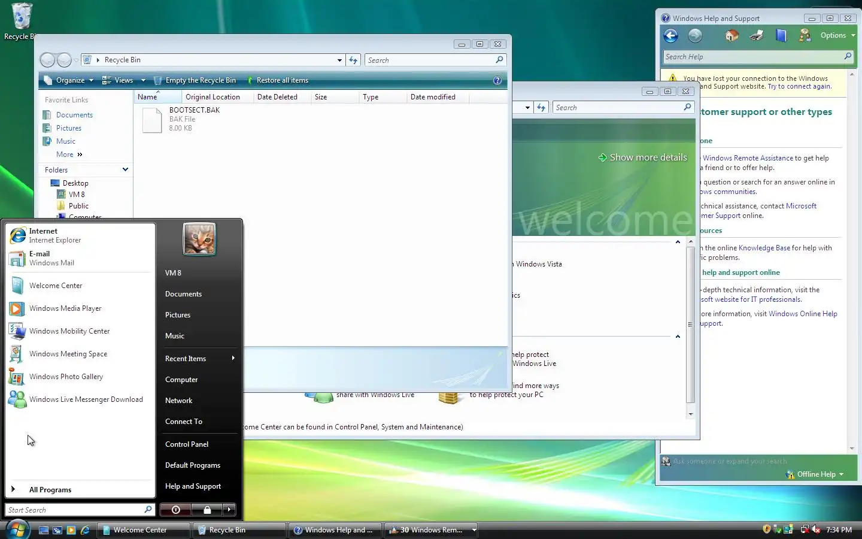Sort by Name column header

pyautogui.click(x=157, y=97)
